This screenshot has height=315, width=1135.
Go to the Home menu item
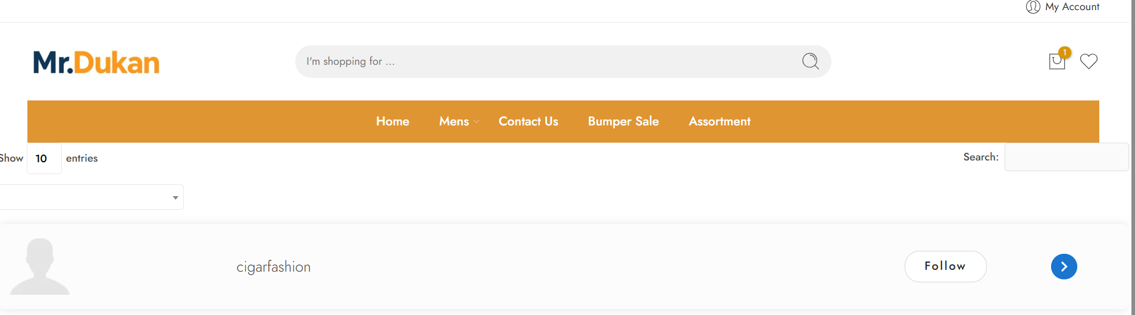pos(393,121)
